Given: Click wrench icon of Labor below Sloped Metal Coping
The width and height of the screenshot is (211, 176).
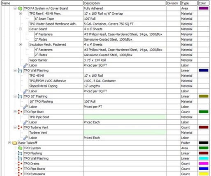Looking at the screenshot, I should point(26,91).
